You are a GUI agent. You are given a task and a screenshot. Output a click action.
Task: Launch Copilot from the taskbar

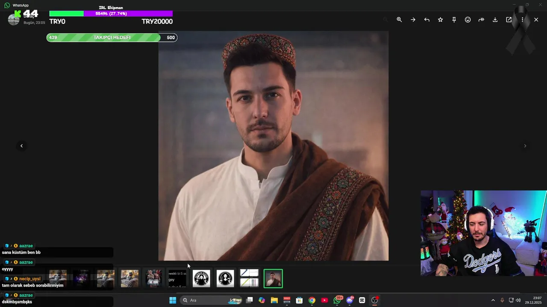click(262, 300)
